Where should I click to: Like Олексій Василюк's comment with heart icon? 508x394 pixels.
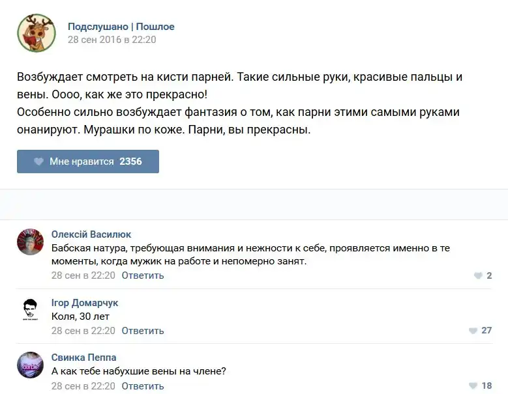[478, 275]
